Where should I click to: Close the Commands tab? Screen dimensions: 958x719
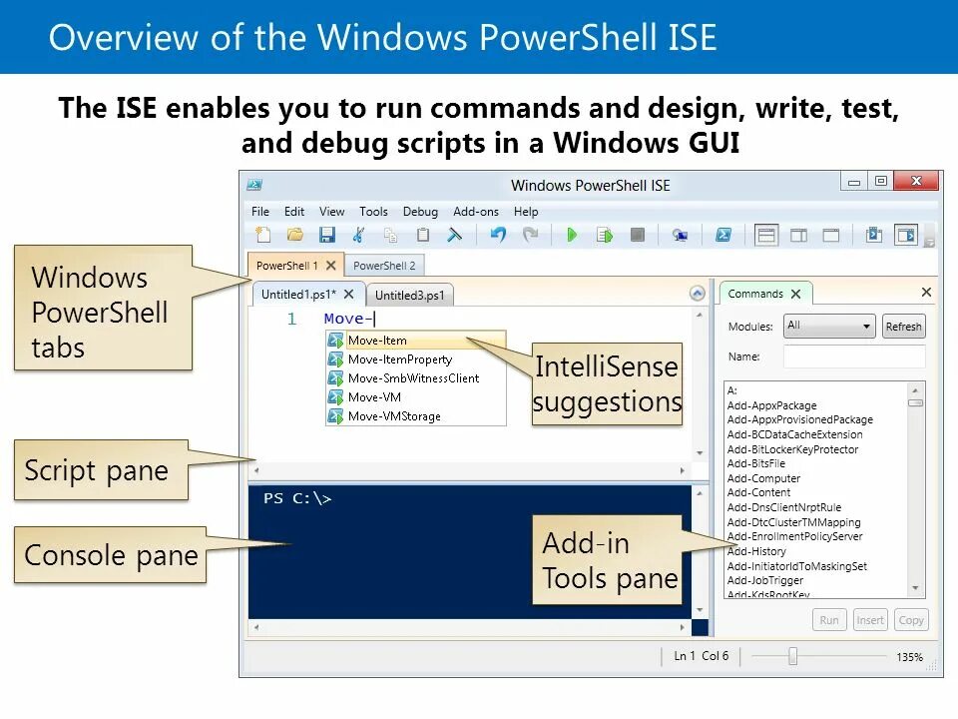(795, 294)
